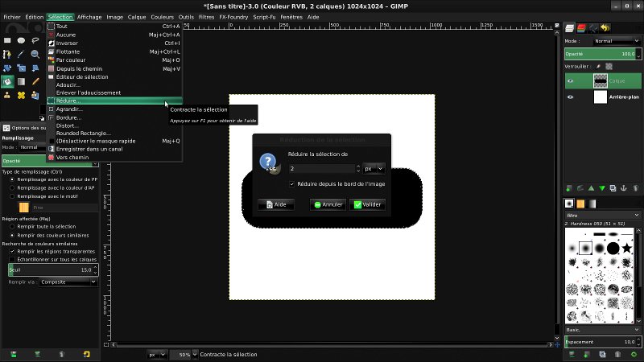
Task: Select the Bucket Fill tool
Action: coord(7,82)
